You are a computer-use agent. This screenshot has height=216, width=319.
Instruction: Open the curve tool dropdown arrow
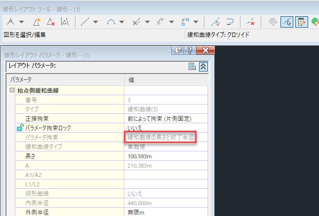point(121,22)
